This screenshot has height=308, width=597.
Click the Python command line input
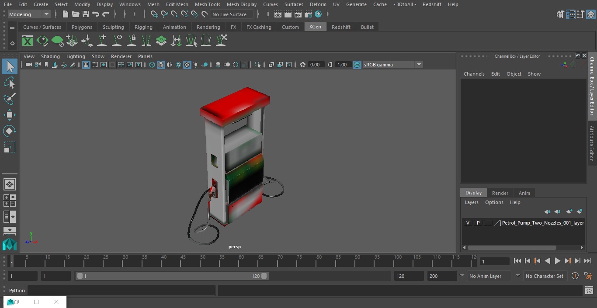tap(121, 291)
